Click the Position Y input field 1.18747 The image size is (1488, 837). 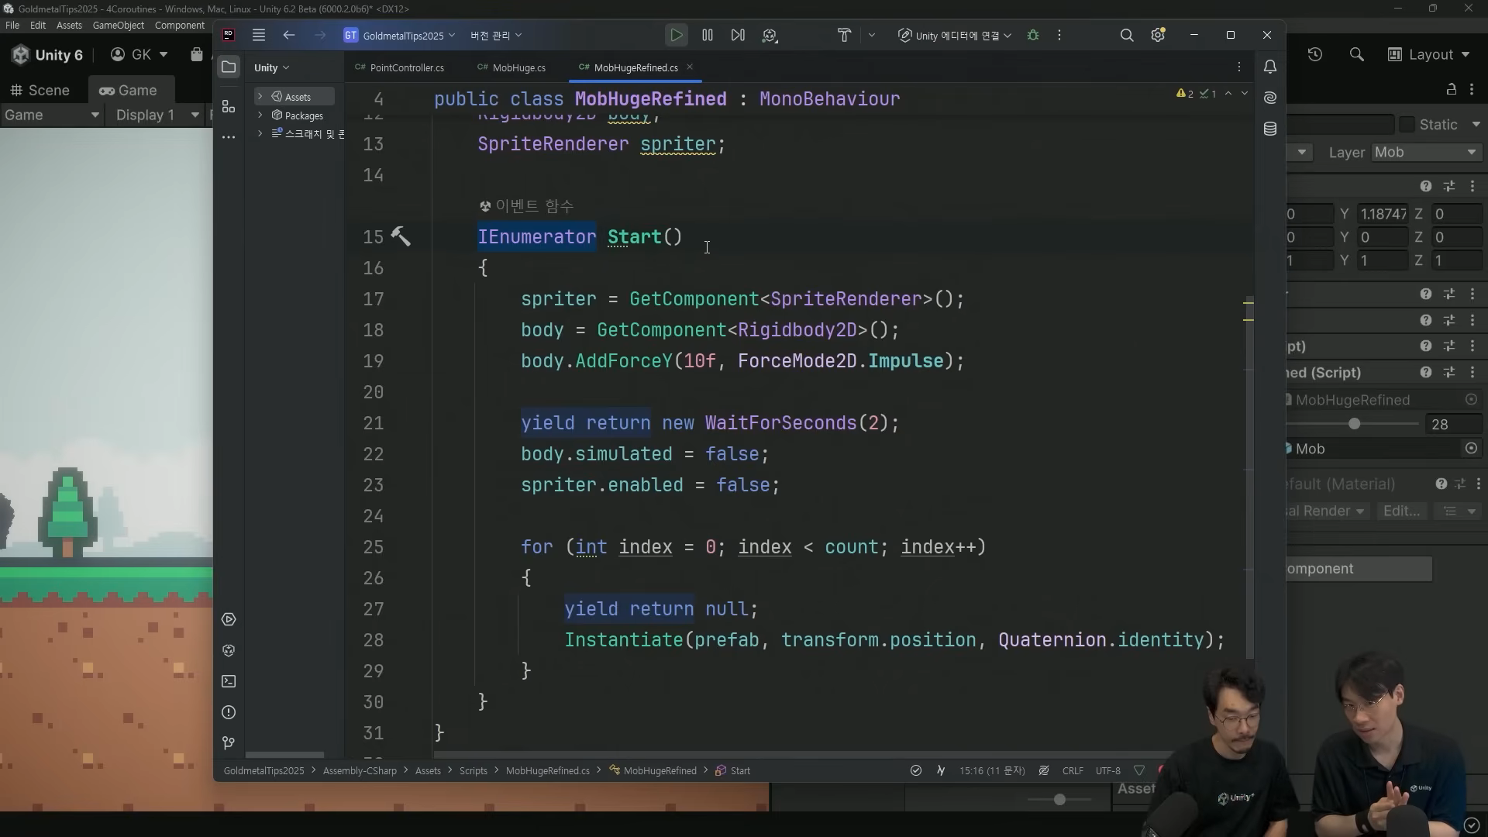pos(1383,214)
